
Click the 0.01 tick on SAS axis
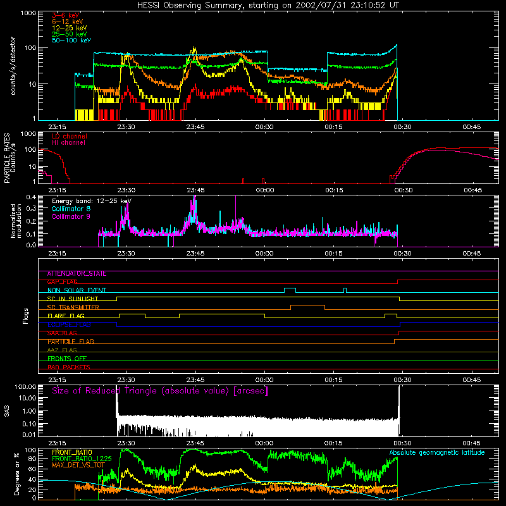pos(29,435)
